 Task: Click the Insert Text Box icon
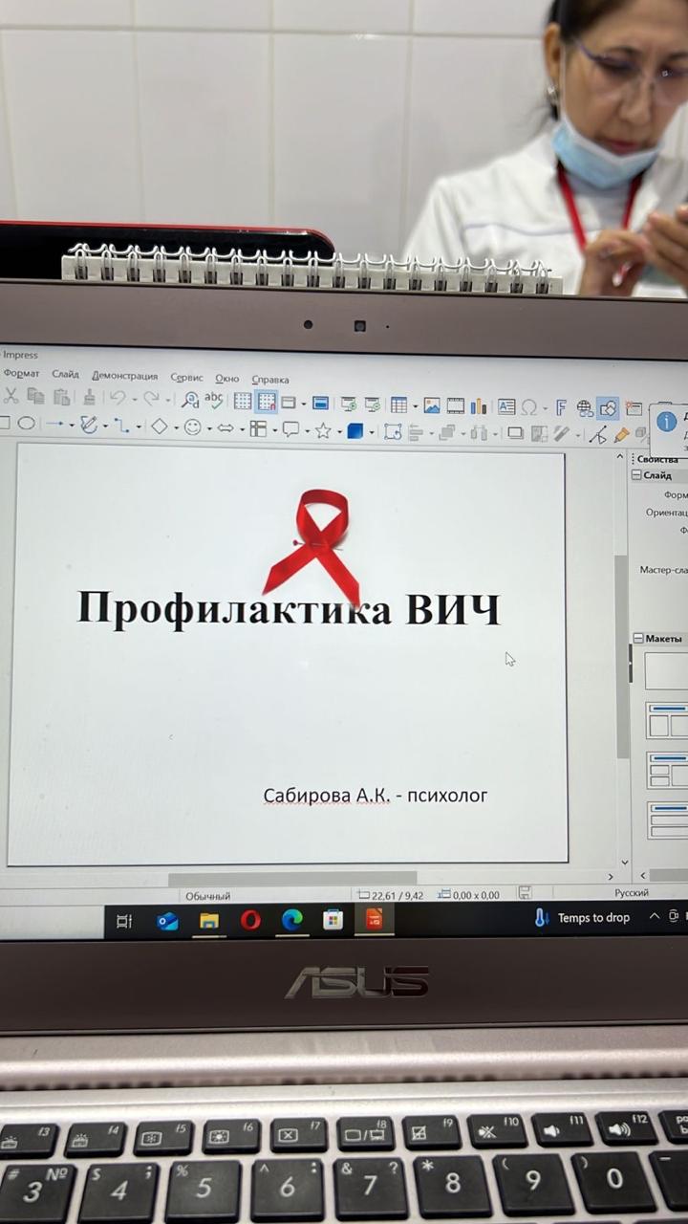(505, 406)
